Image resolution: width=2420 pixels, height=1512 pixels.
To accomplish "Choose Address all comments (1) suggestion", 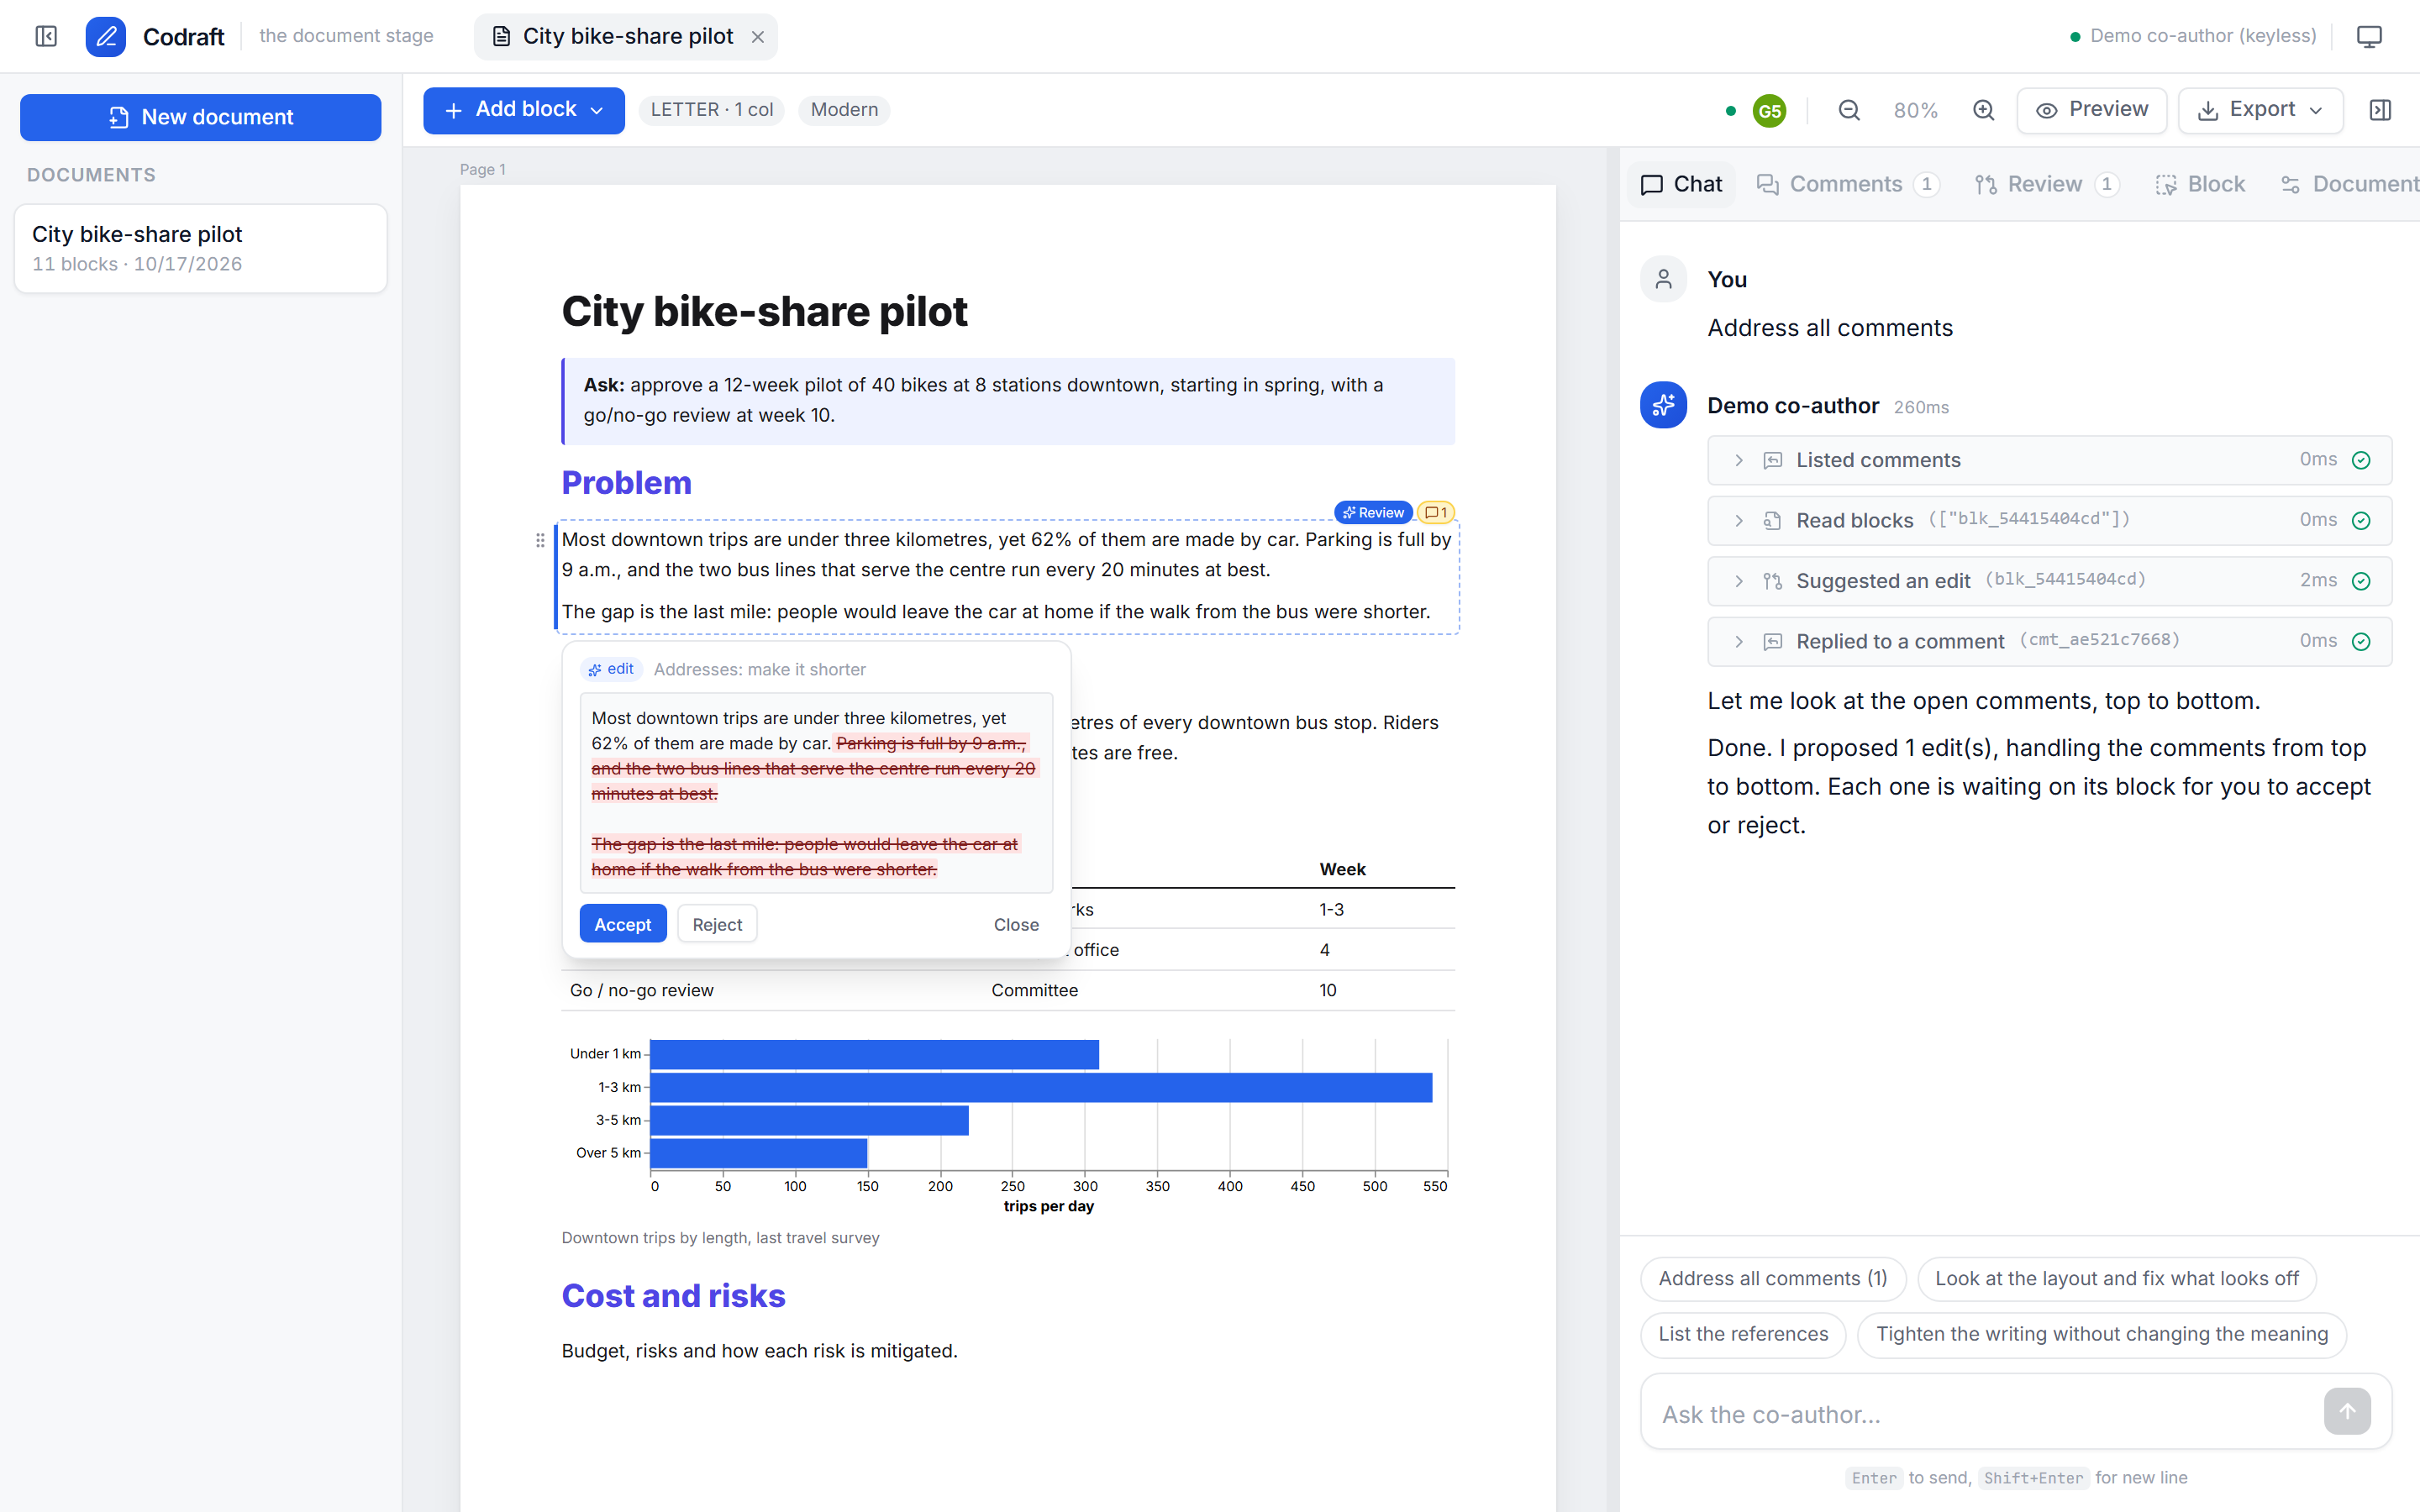I will click(1773, 1278).
